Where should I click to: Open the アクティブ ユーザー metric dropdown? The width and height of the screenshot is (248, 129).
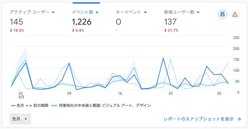click(x=32, y=12)
